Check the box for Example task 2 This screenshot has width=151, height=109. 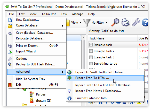pos(91,51)
